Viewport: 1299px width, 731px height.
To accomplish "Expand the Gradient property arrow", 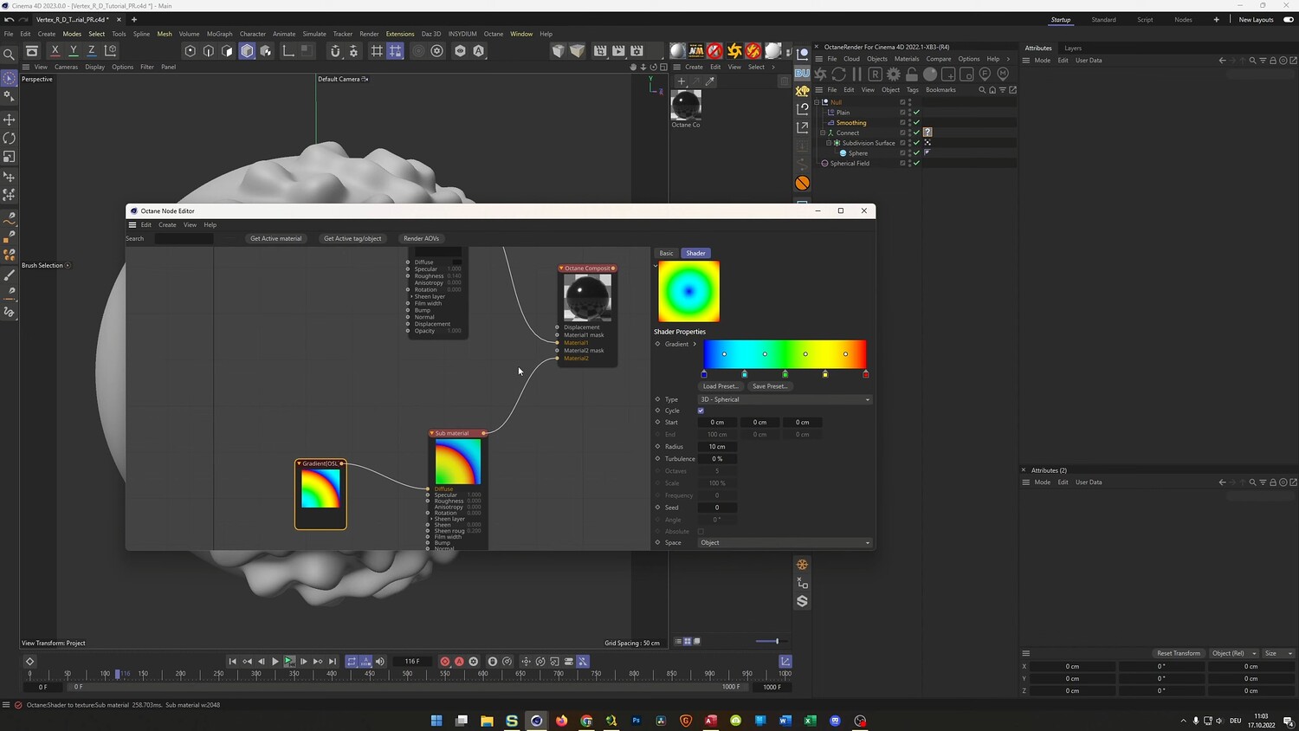I will (695, 344).
